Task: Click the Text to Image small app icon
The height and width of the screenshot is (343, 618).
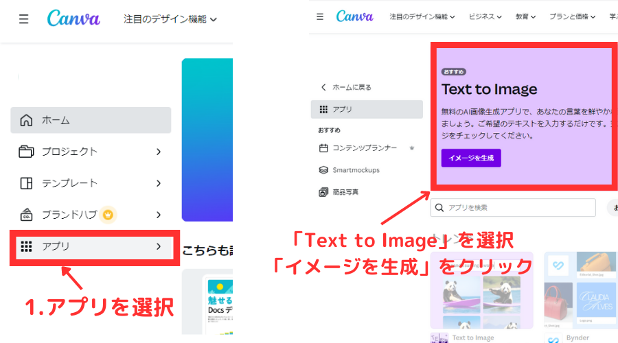Action: pos(439,338)
